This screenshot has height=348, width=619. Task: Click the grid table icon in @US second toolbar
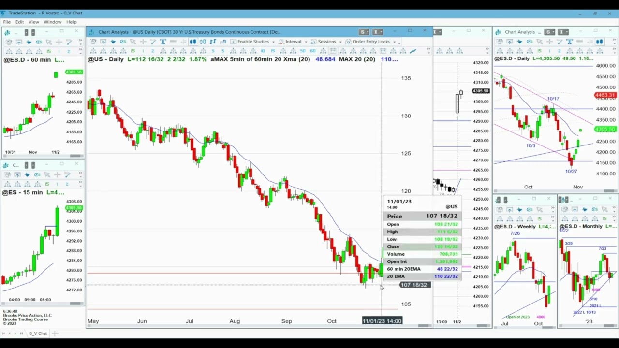tap(333, 51)
